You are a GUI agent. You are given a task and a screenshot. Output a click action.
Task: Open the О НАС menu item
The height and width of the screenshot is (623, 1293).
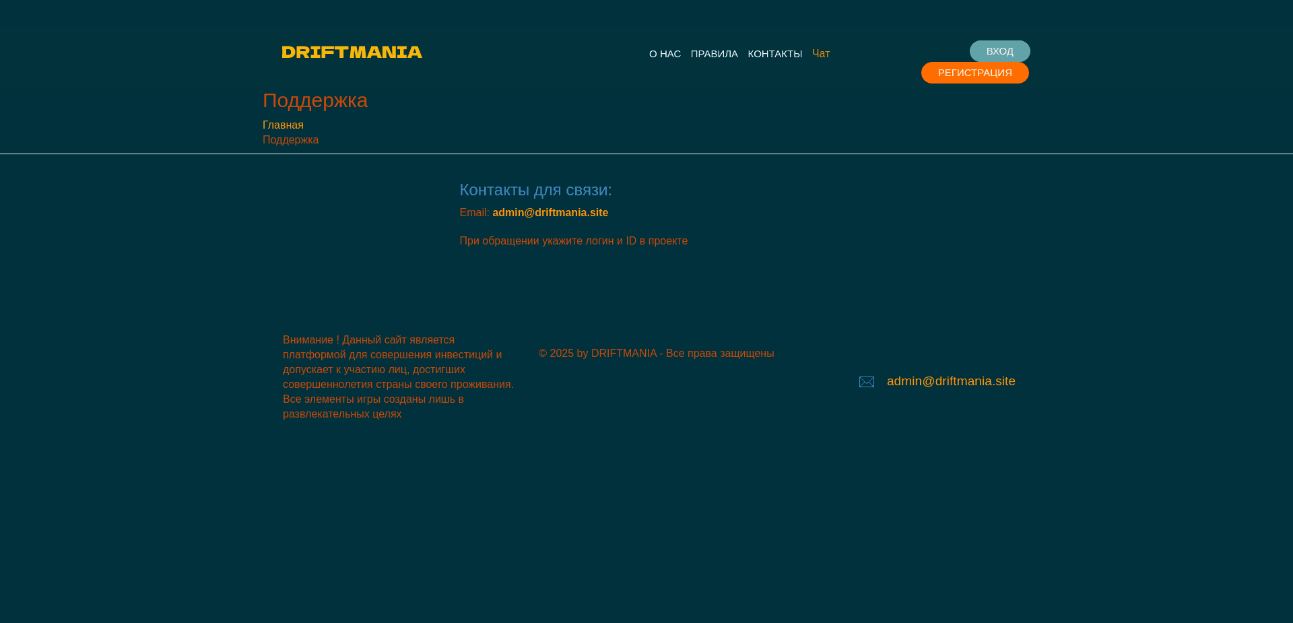click(665, 53)
